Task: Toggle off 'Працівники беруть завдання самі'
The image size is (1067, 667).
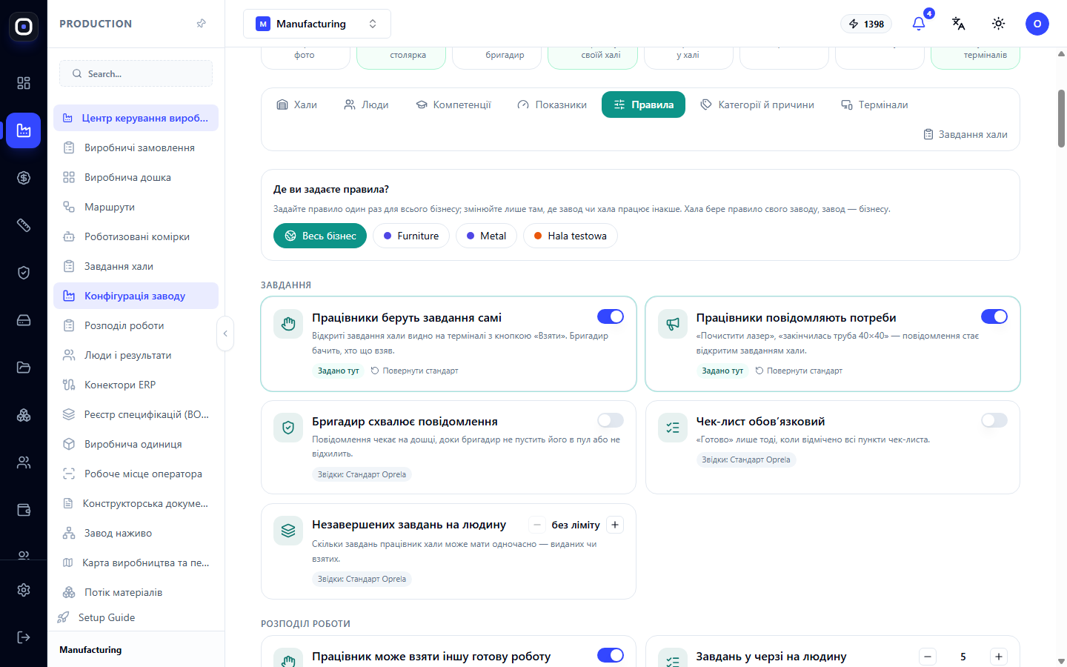Action: point(611,316)
